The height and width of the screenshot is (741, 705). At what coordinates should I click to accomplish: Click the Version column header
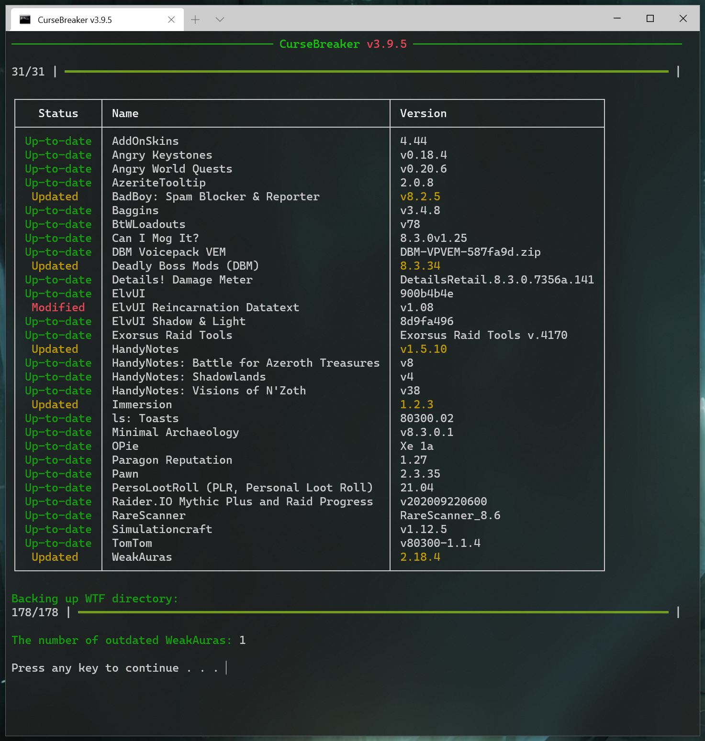[423, 113]
